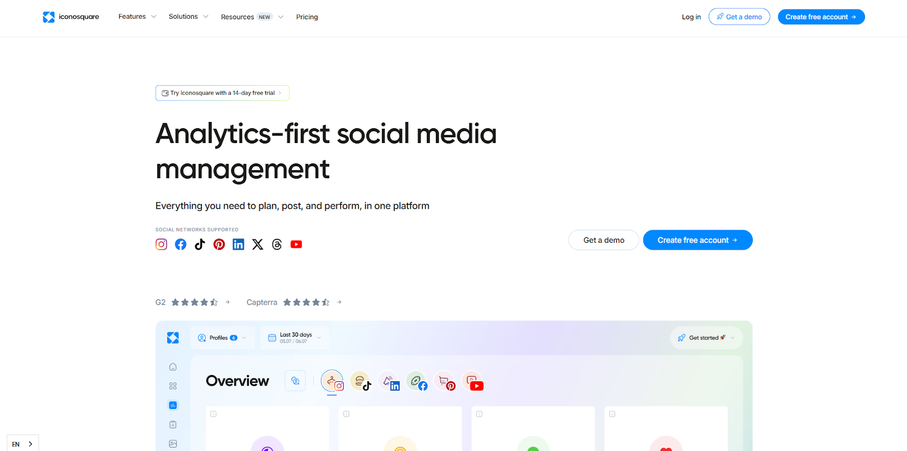Click the dashboard preview Iconosquare logo

click(x=173, y=338)
